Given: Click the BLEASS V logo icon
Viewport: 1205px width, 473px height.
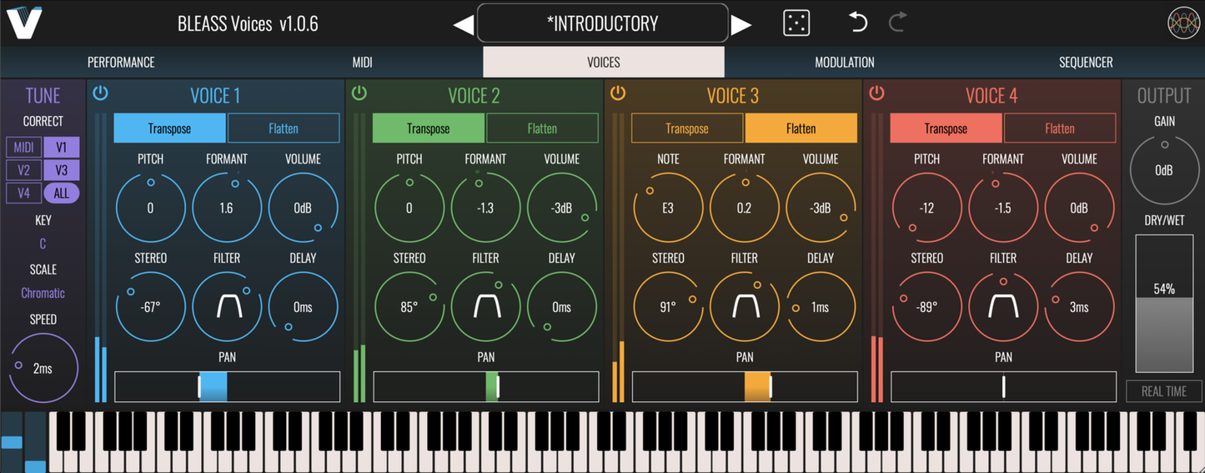Looking at the screenshot, I should point(25,23).
